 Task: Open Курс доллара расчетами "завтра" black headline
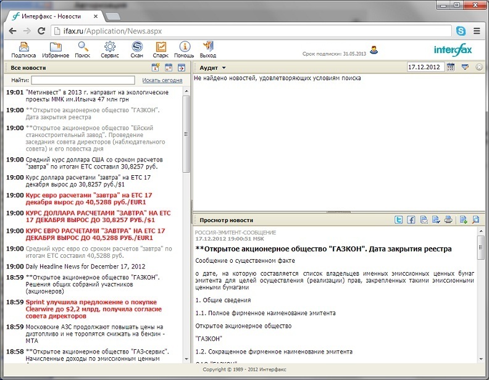[88, 181]
